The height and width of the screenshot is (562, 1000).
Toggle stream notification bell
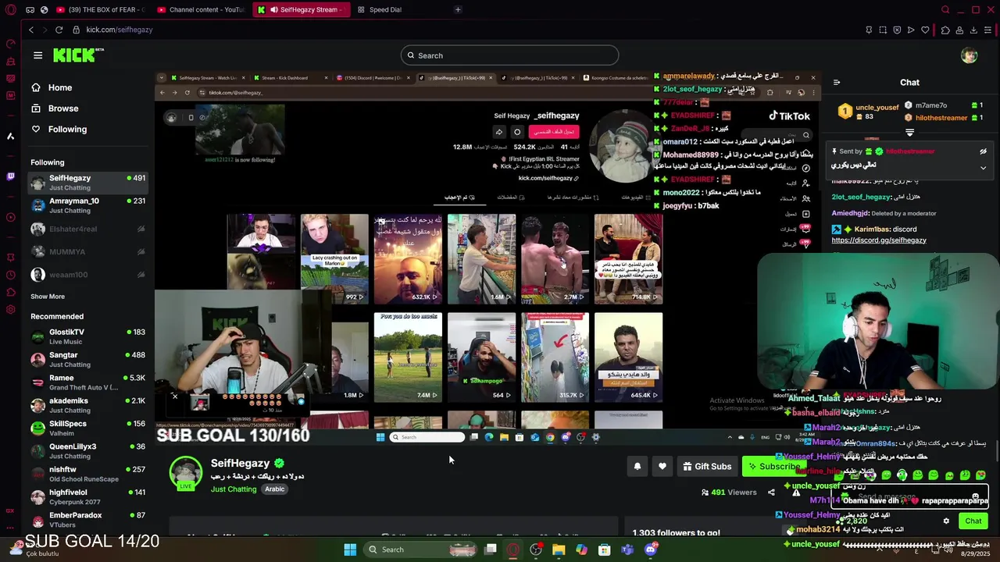click(x=637, y=467)
